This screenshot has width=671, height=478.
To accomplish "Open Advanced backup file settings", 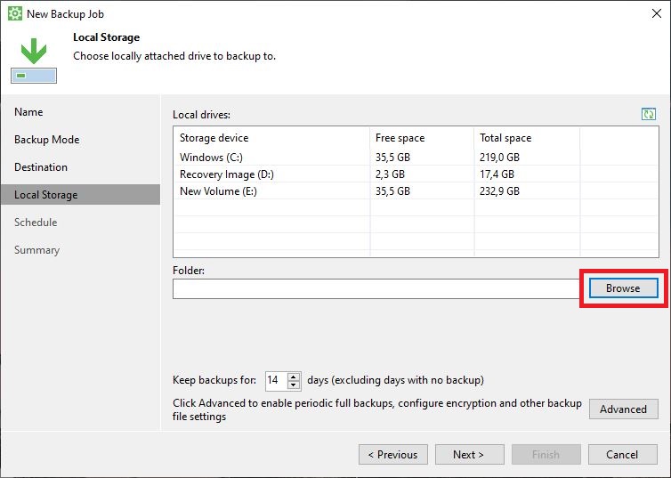I will pos(623,409).
